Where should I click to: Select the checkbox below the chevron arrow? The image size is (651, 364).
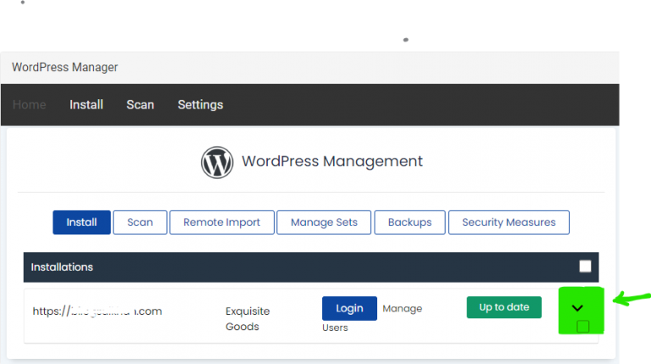[582, 327]
